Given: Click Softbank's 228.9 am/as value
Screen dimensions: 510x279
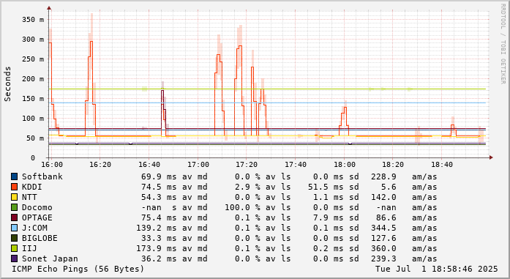Looking at the screenshot, I should (x=384, y=176).
